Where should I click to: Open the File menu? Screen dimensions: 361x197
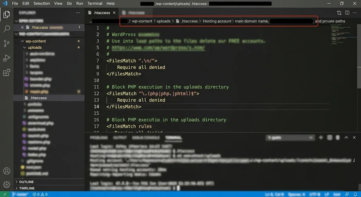(15, 4)
